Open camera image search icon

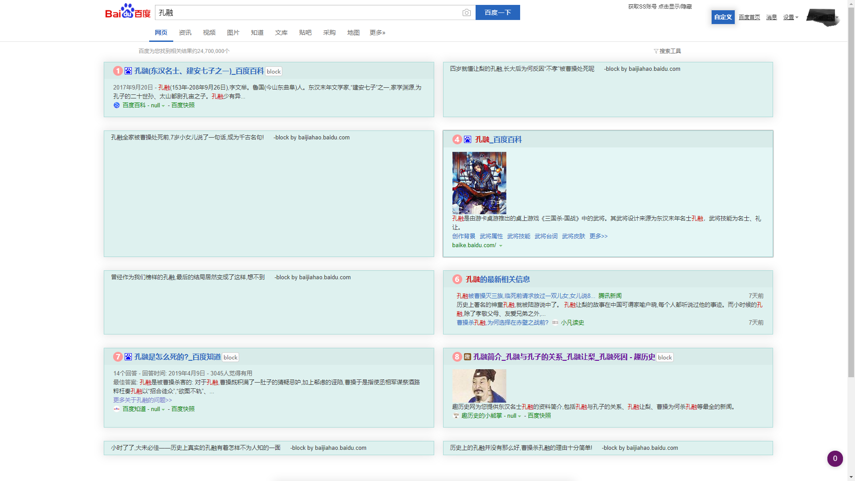tap(466, 13)
